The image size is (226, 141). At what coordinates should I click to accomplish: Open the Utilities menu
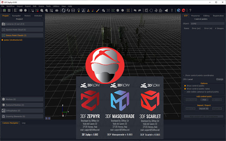[x=56, y=6]
